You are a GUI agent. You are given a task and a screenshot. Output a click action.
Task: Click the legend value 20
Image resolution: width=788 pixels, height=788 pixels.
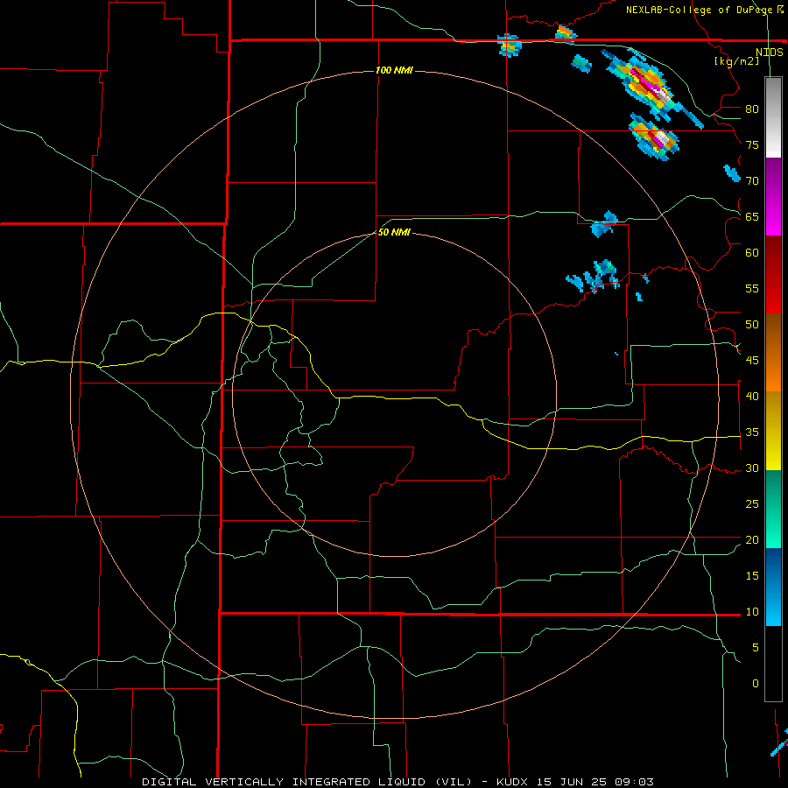pyautogui.click(x=752, y=539)
